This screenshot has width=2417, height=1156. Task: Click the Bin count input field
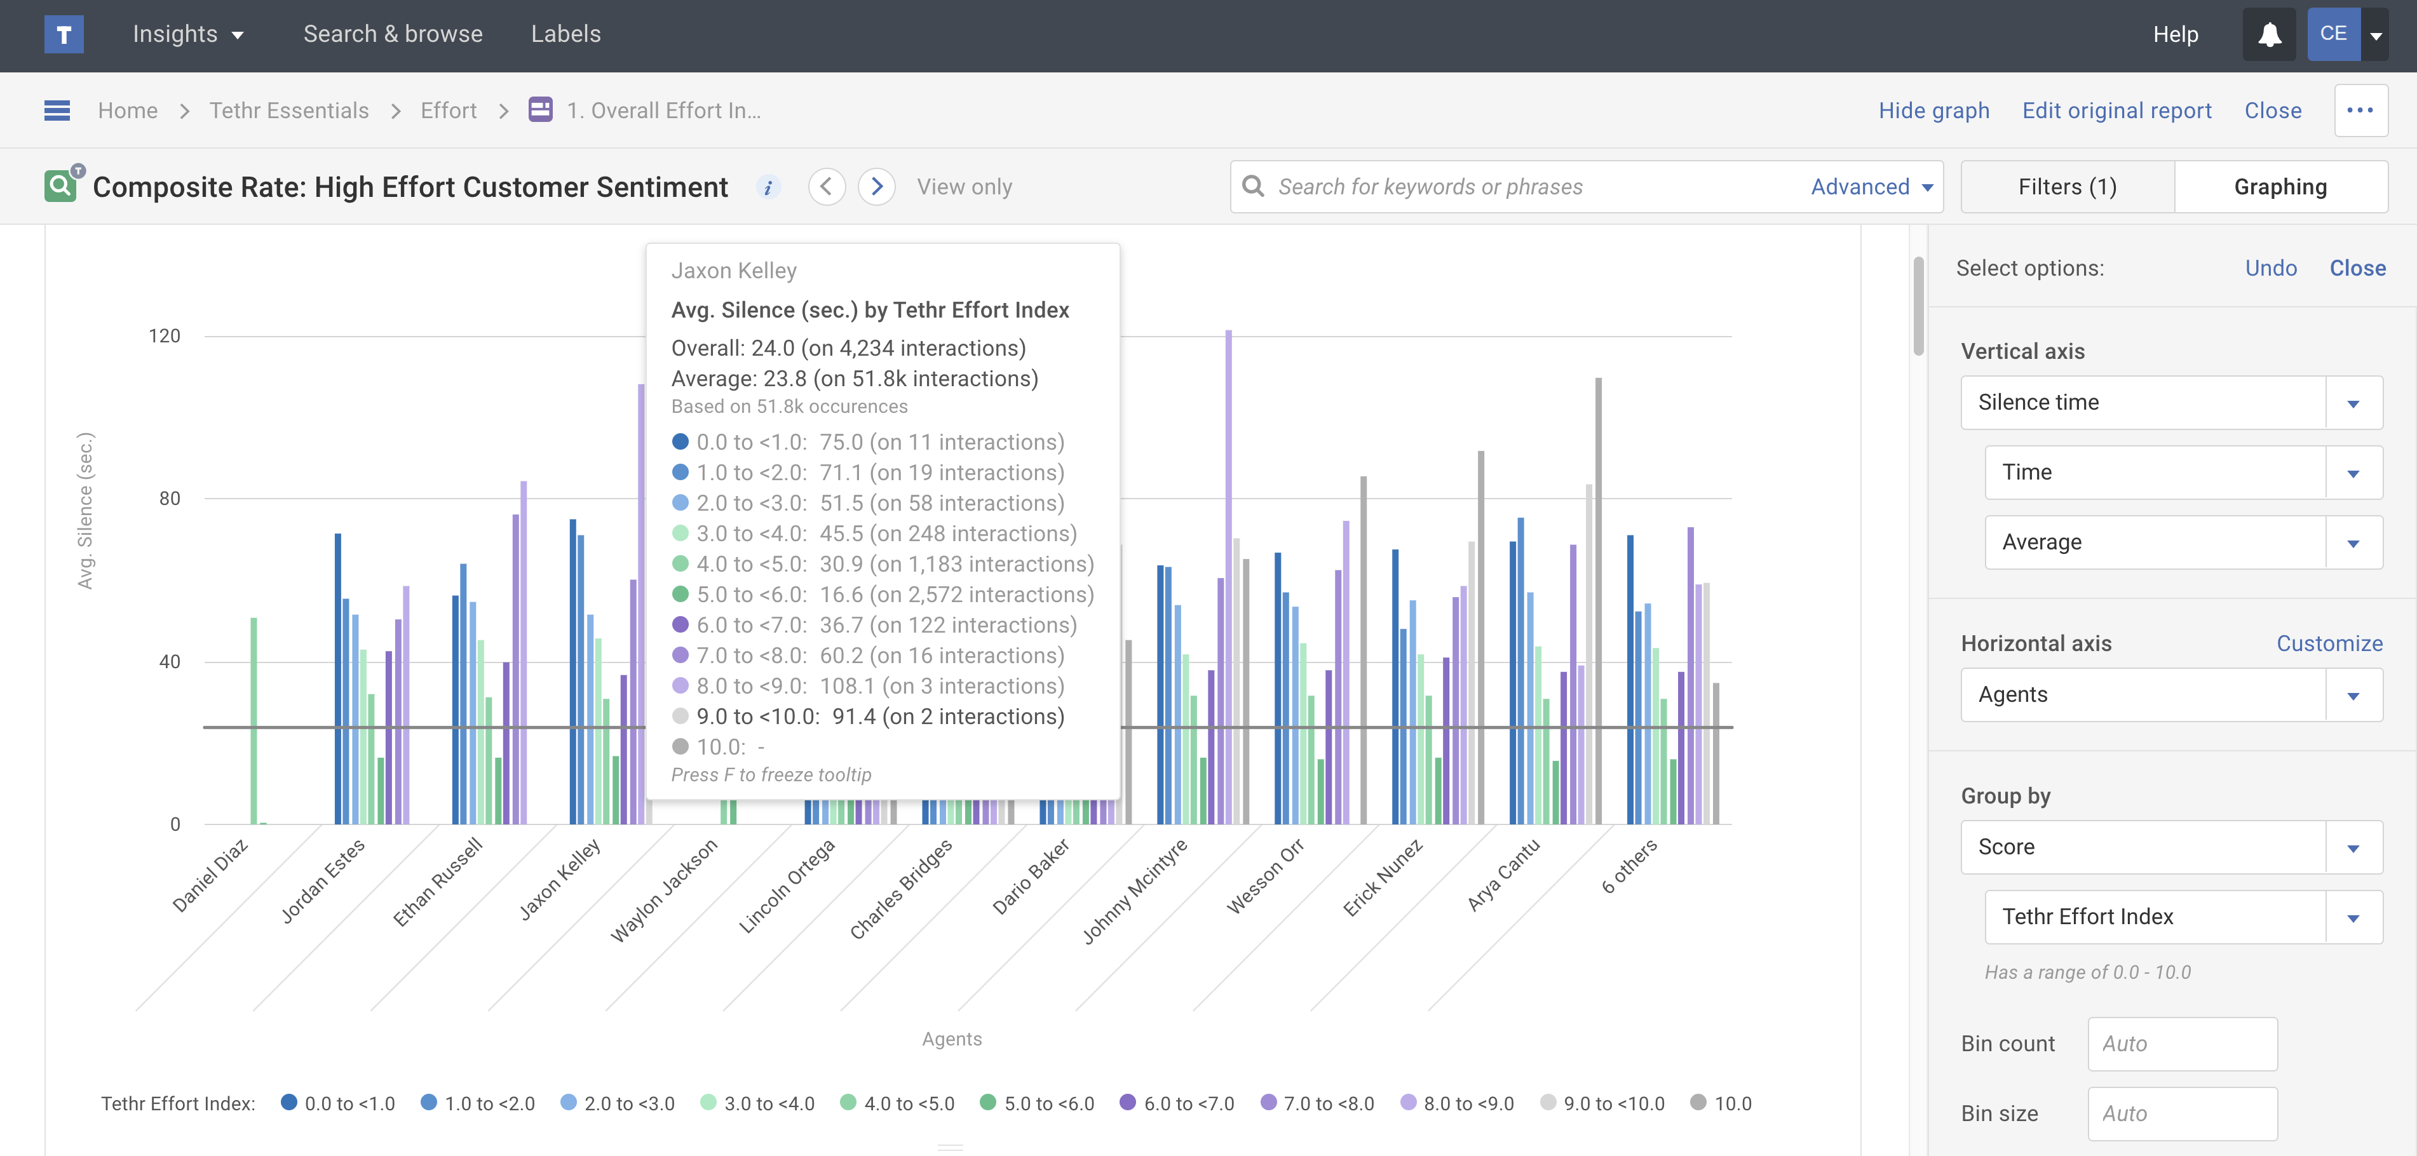point(2181,1044)
